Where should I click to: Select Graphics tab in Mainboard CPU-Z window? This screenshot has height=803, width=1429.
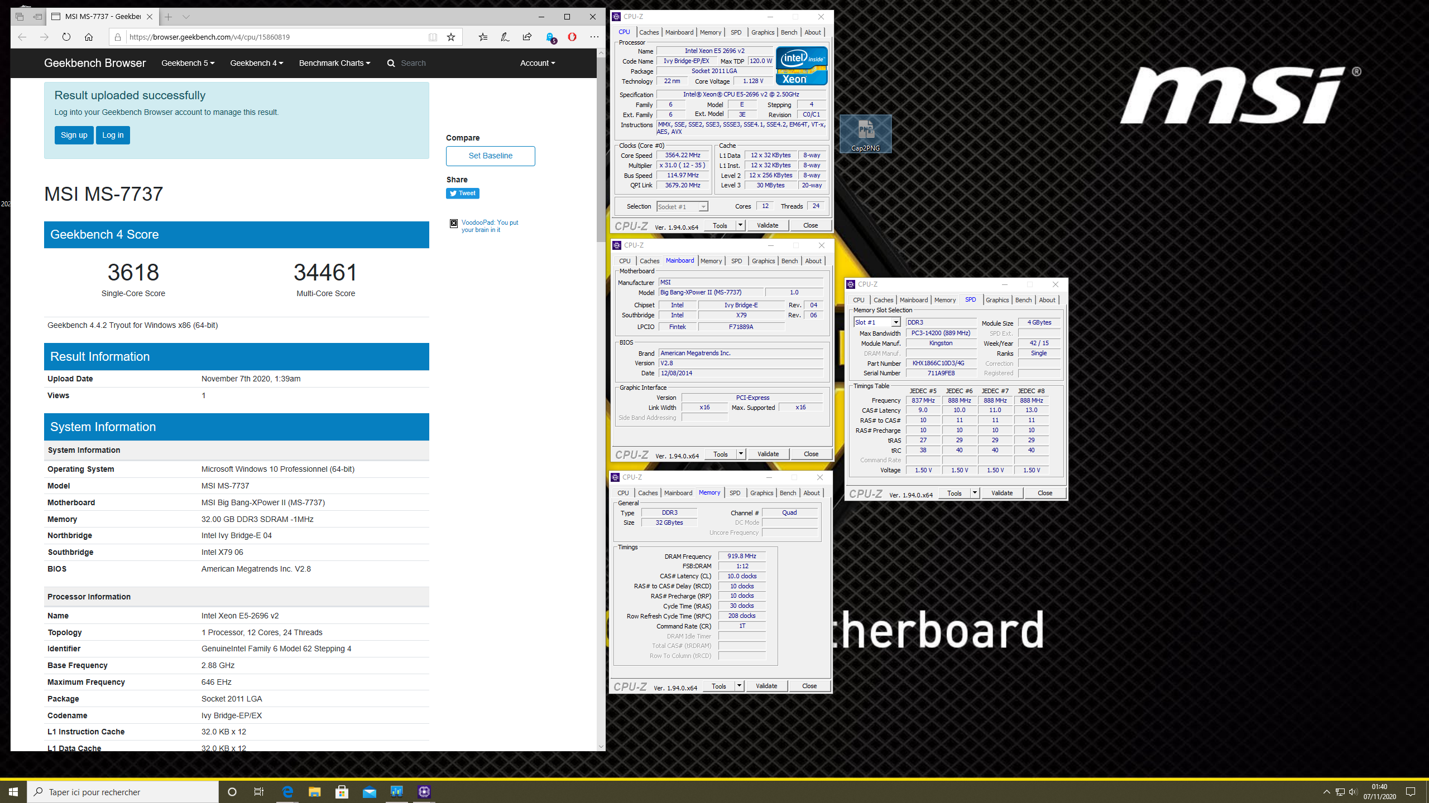click(763, 261)
